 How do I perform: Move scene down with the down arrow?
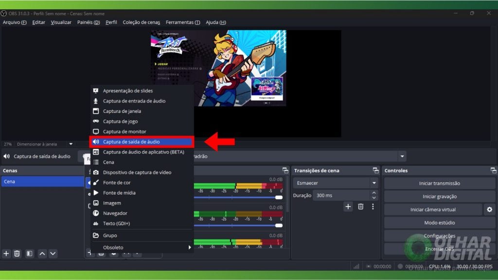[x=53, y=253]
